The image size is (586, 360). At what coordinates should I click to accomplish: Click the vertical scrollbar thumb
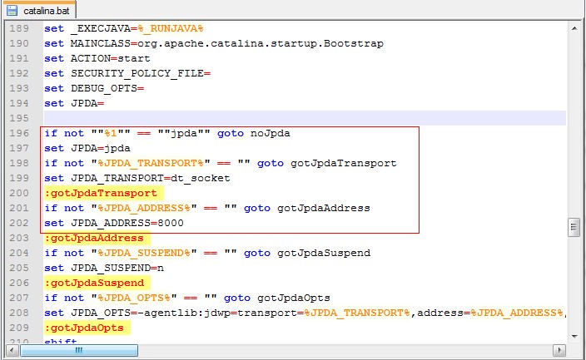[574, 228]
